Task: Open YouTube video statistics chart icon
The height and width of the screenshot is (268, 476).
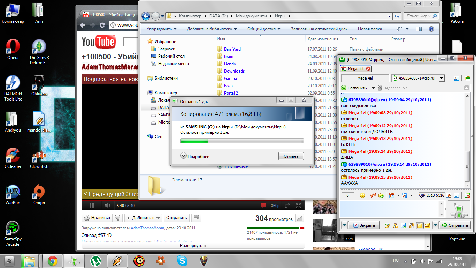Action: point(299,218)
